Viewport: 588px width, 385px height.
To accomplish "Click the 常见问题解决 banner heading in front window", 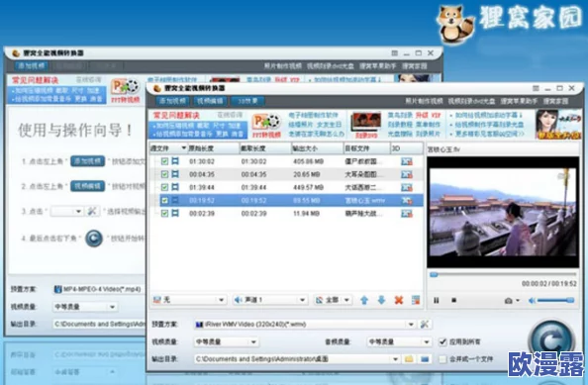I will [176, 115].
